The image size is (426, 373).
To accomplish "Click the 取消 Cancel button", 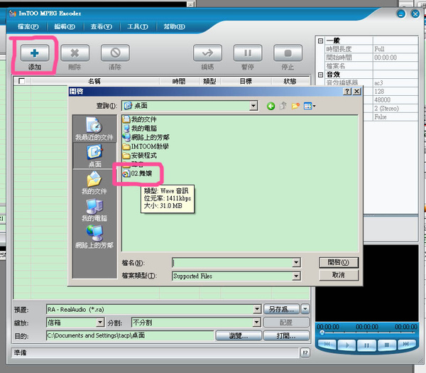I will click(x=339, y=275).
